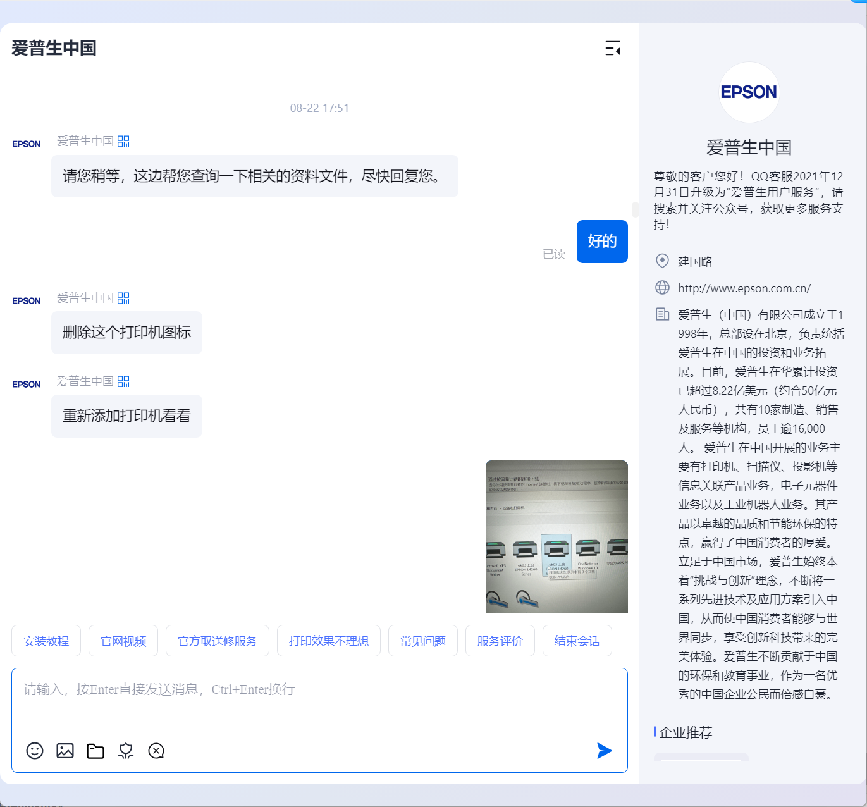This screenshot has width=867, height=807.
Task: Select the 官网视频 quick reply
Action: (x=123, y=641)
